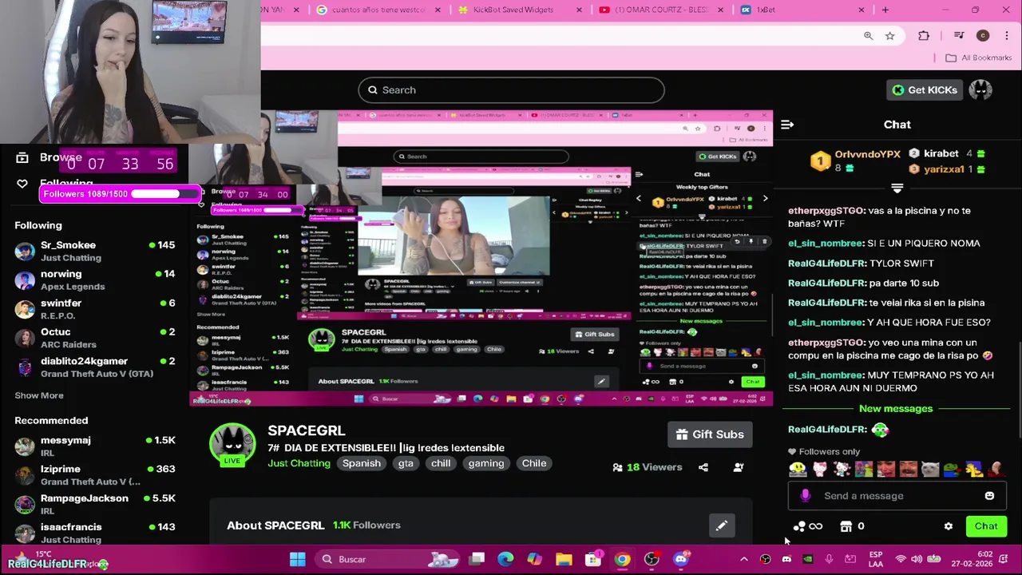Image resolution: width=1022 pixels, height=575 pixels.
Task: Open Chrome extensions puzzle icon
Action: tap(924, 36)
